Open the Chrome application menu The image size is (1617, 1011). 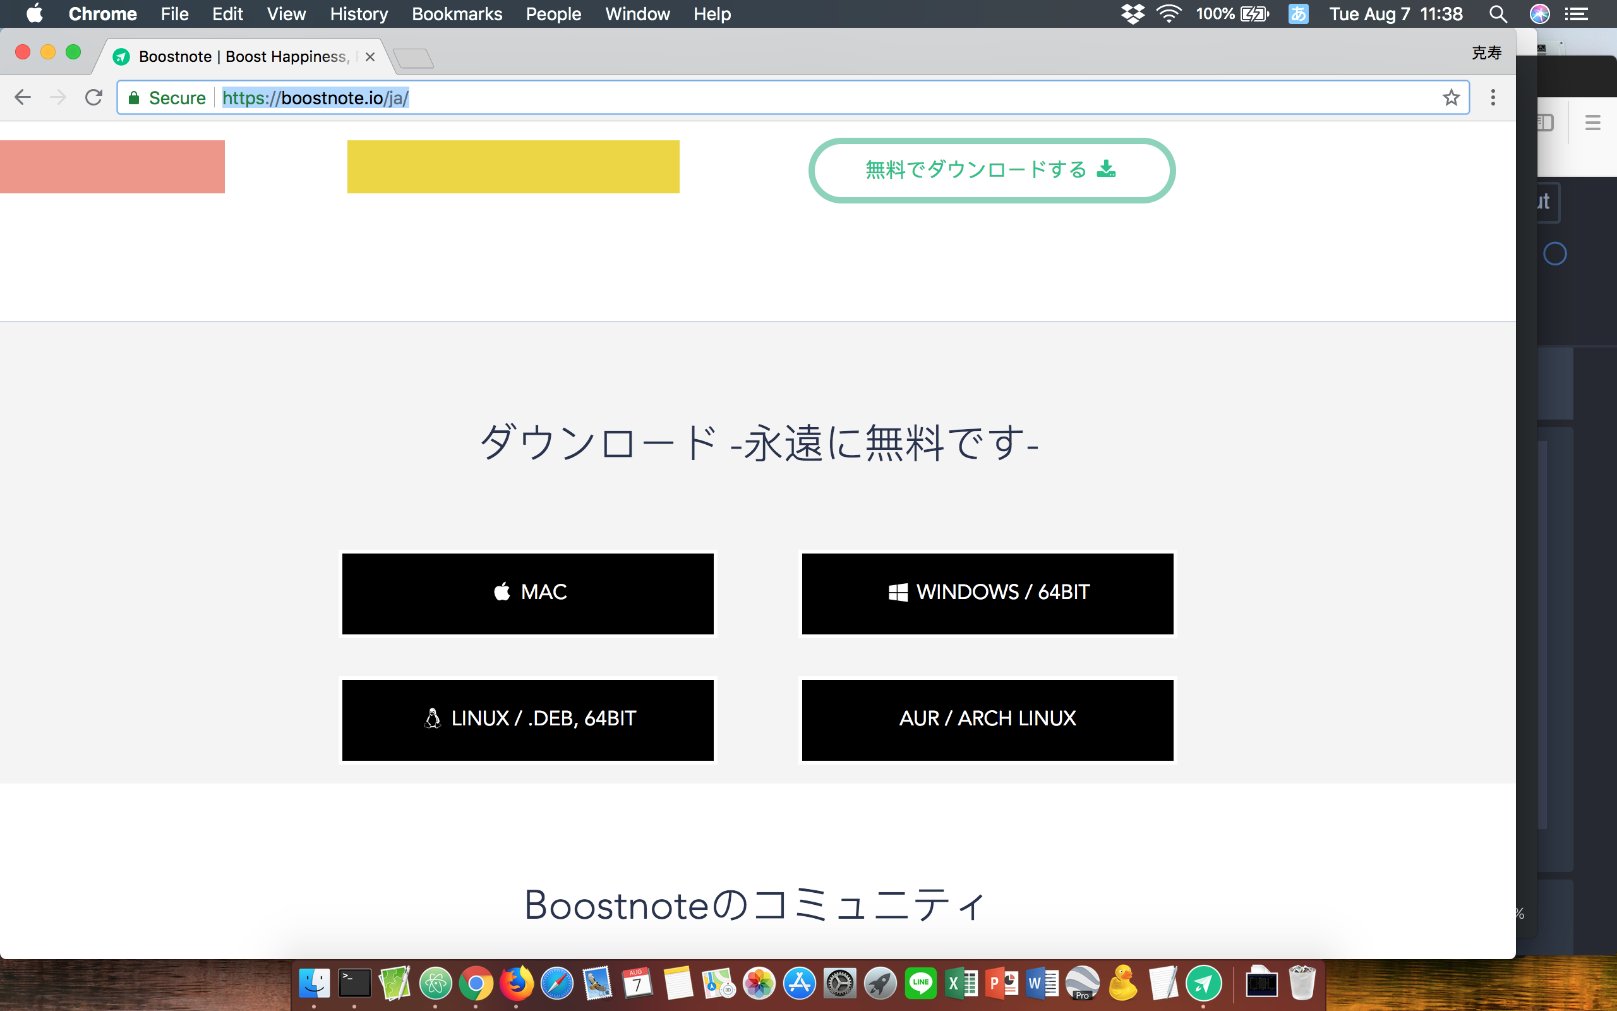click(102, 13)
